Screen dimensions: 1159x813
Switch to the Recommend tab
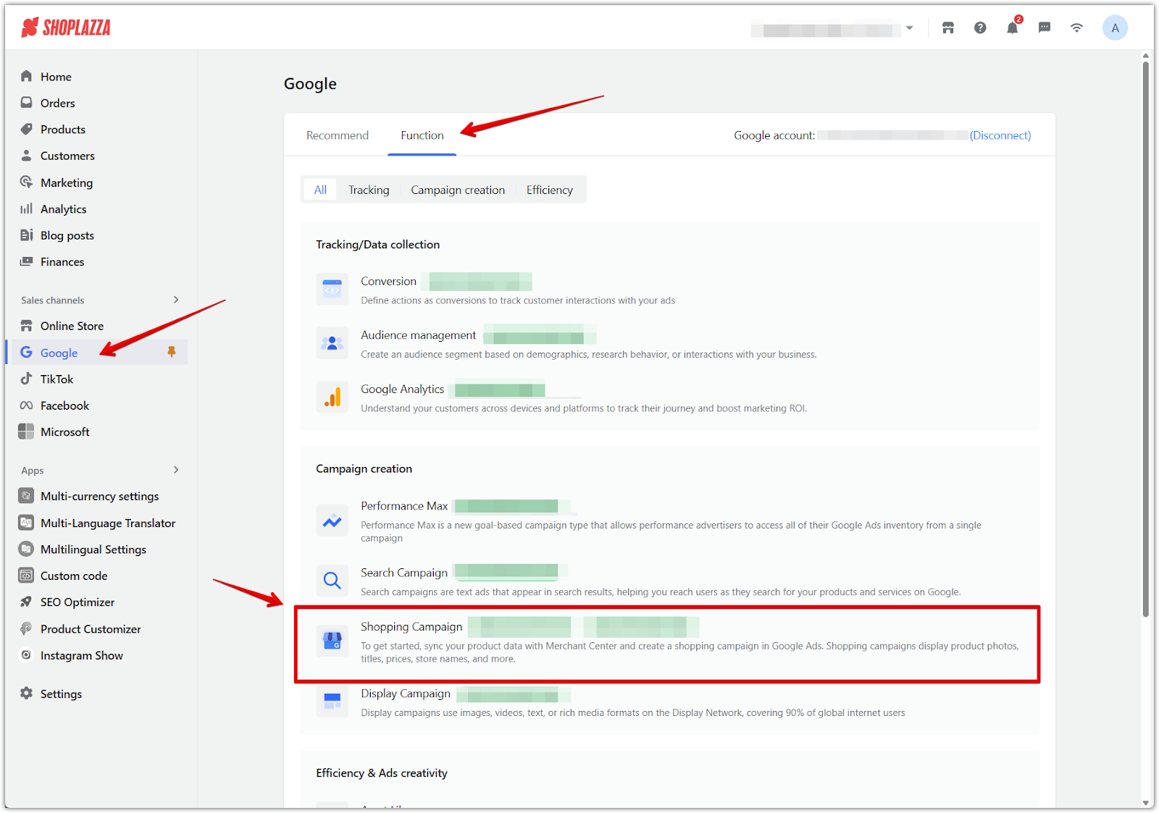pos(338,135)
